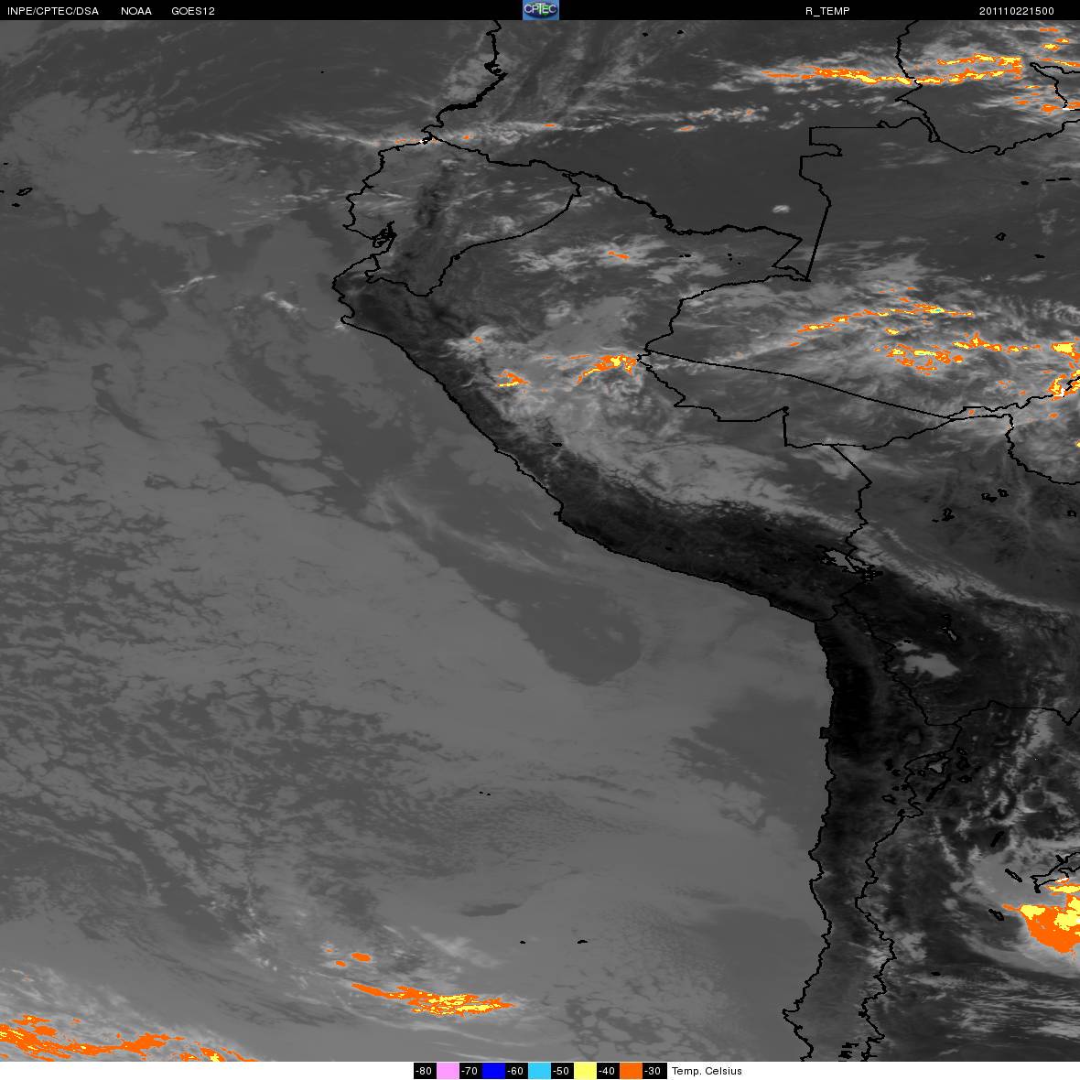Select the cyan legend color swatch
The width and height of the screenshot is (1080, 1080).
(x=539, y=1071)
